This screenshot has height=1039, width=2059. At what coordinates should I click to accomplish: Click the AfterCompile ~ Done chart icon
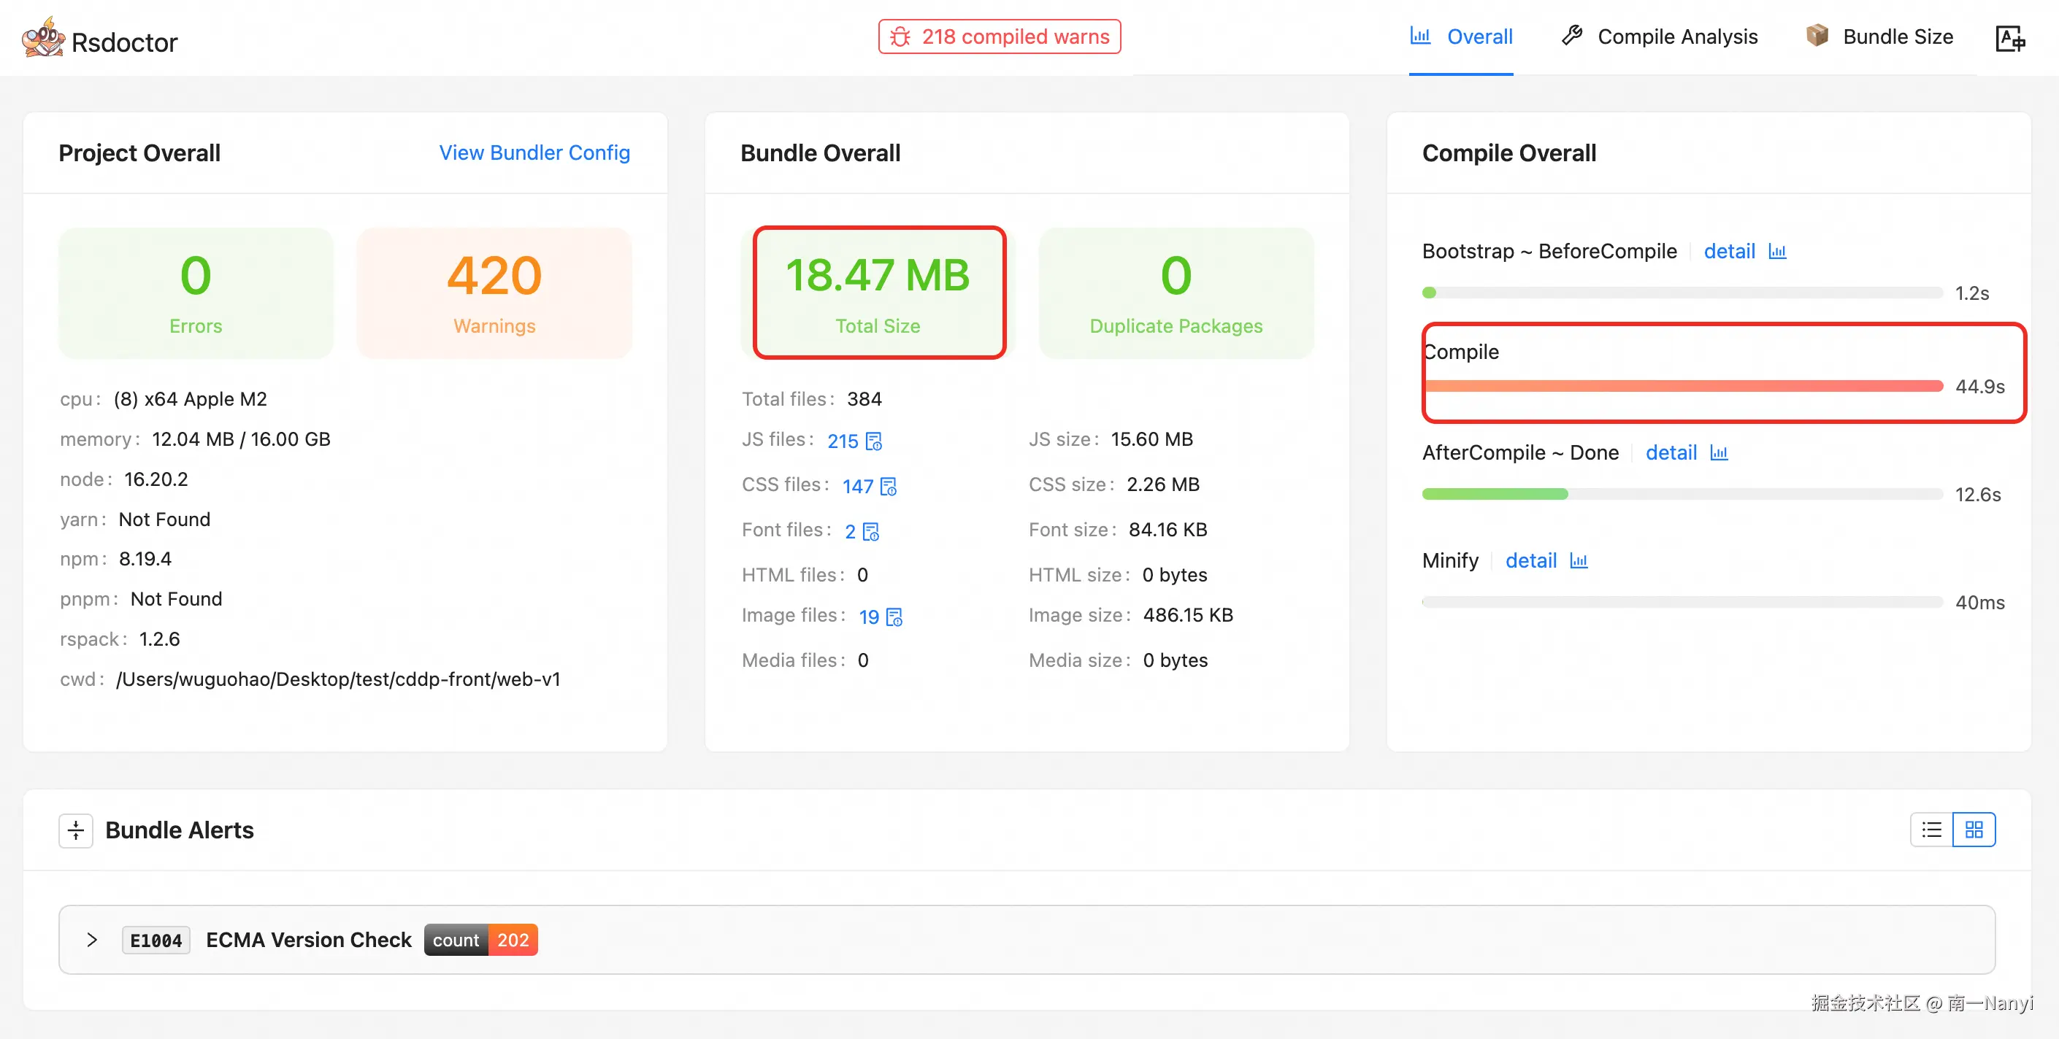1719,453
